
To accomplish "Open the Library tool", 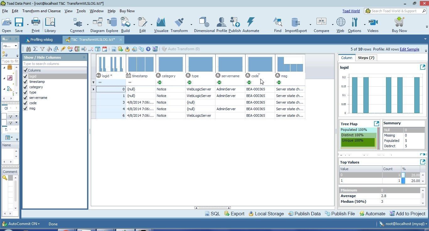I will [x=50, y=25].
